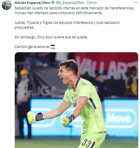Click Adrián Esparza Oteo's round profile avatar
The height and width of the screenshot is (148, 140).
click(7, 5)
